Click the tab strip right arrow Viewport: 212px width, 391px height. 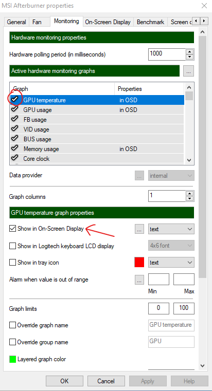(x=204, y=21)
